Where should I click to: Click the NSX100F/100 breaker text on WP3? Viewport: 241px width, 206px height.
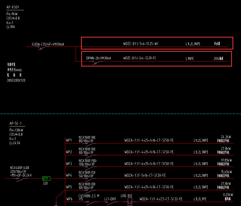coord(87,161)
